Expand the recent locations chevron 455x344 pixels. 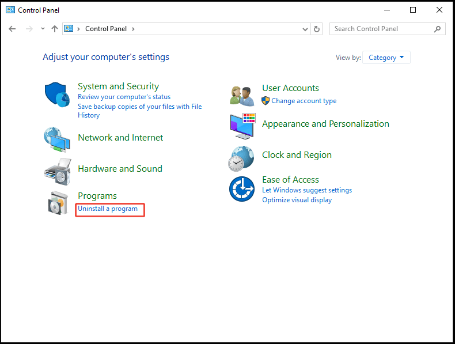point(43,28)
